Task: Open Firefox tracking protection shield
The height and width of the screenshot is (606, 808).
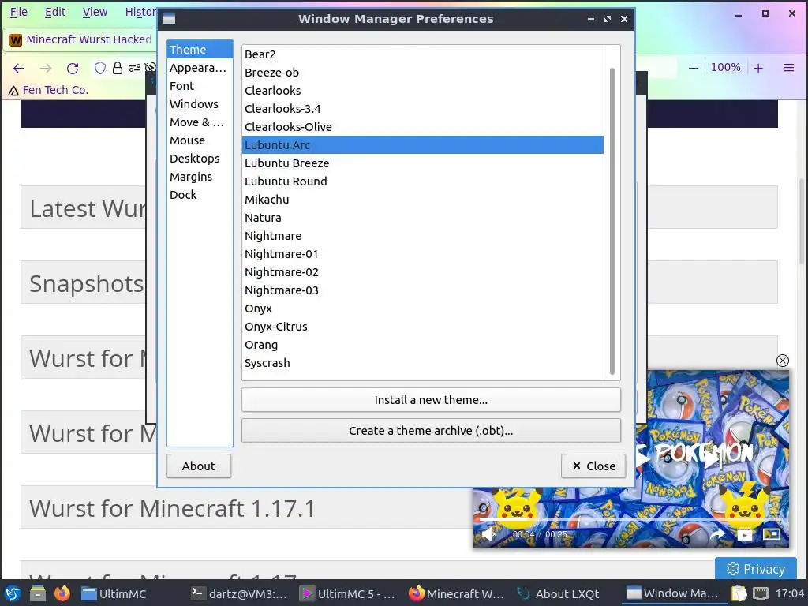Action: [100, 68]
